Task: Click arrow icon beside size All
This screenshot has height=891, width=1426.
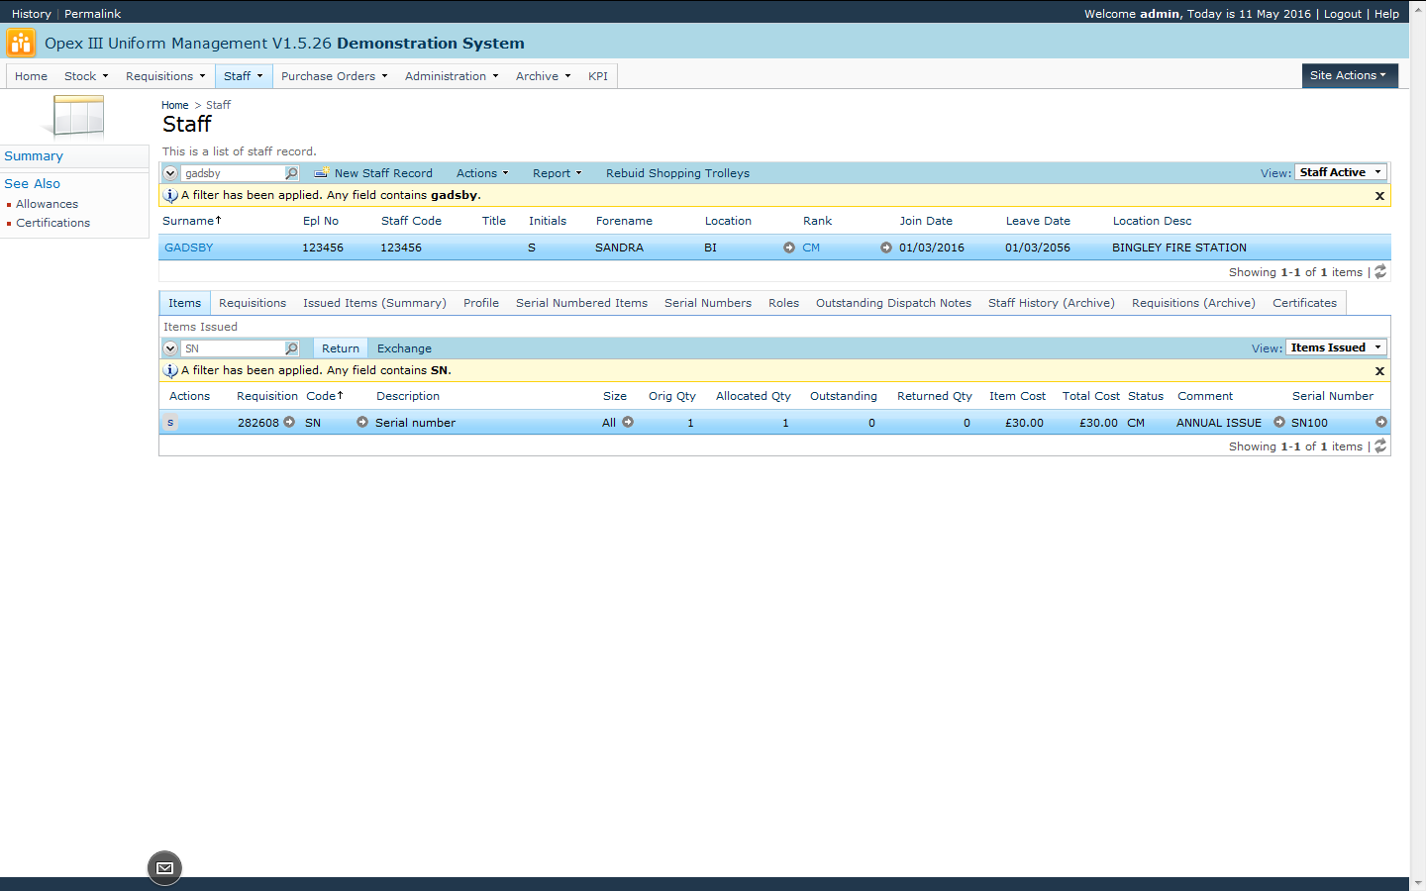Action: [628, 422]
